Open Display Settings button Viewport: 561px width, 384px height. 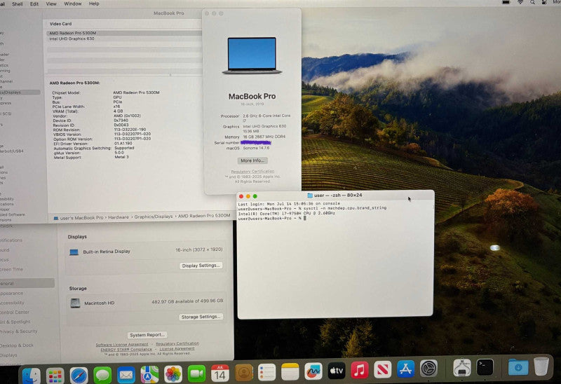(x=201, y=266)
